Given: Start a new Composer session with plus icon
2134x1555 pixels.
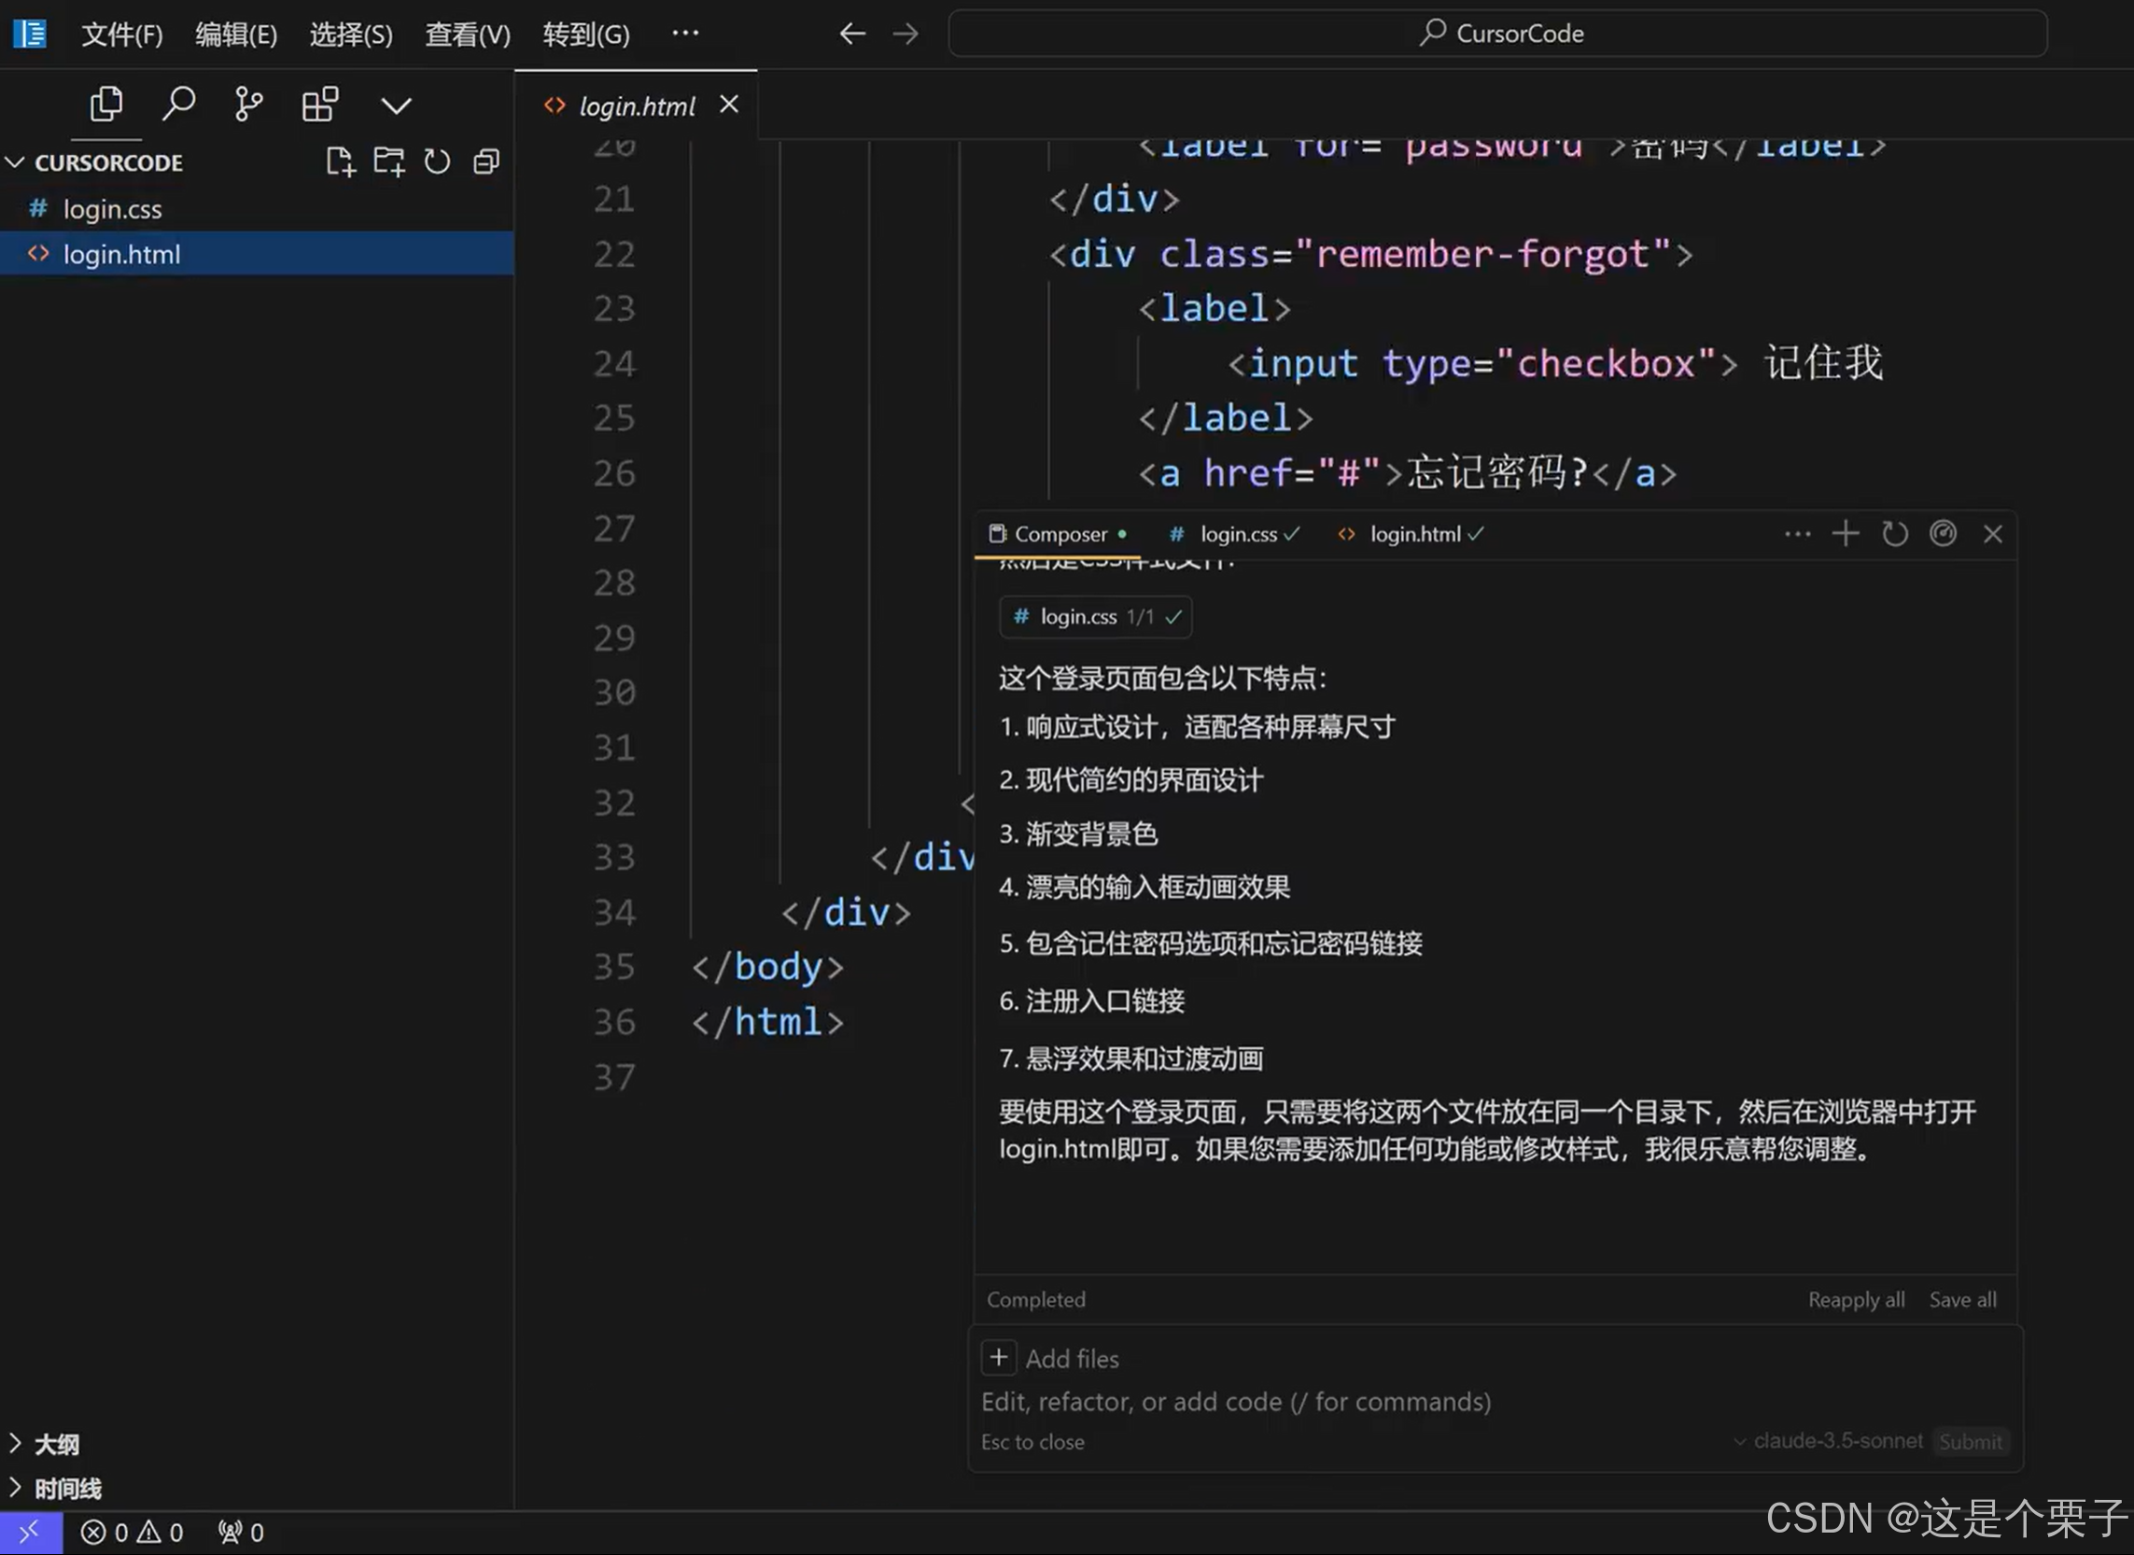Looking at the screenshot, I should tap(1845, 534).
